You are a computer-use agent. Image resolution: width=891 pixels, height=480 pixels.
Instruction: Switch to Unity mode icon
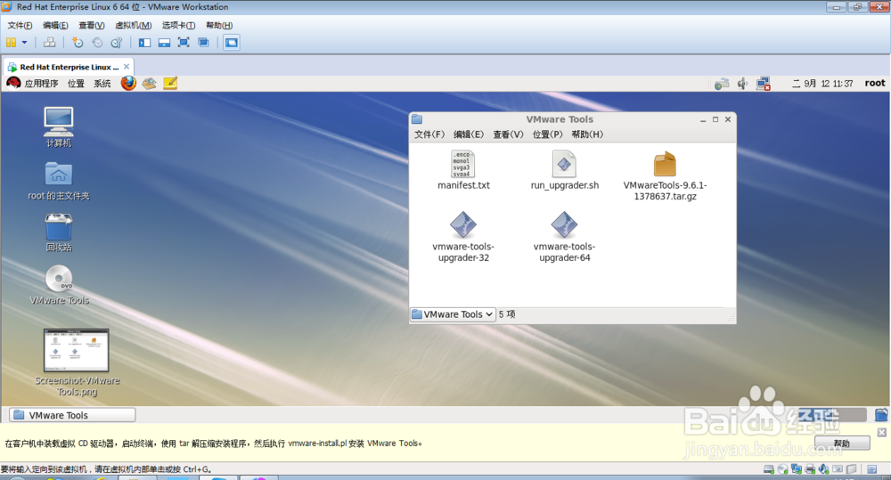pyautogui.click(x=203, y=43)
